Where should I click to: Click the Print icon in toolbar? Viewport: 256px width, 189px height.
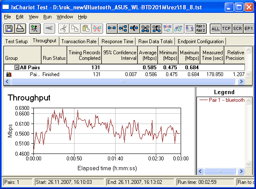click(21, 29)
